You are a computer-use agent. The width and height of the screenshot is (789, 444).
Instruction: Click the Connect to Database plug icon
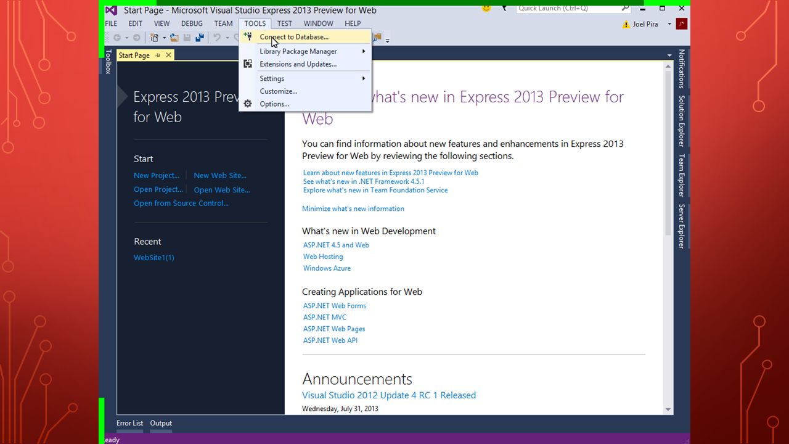click(248, 36)
